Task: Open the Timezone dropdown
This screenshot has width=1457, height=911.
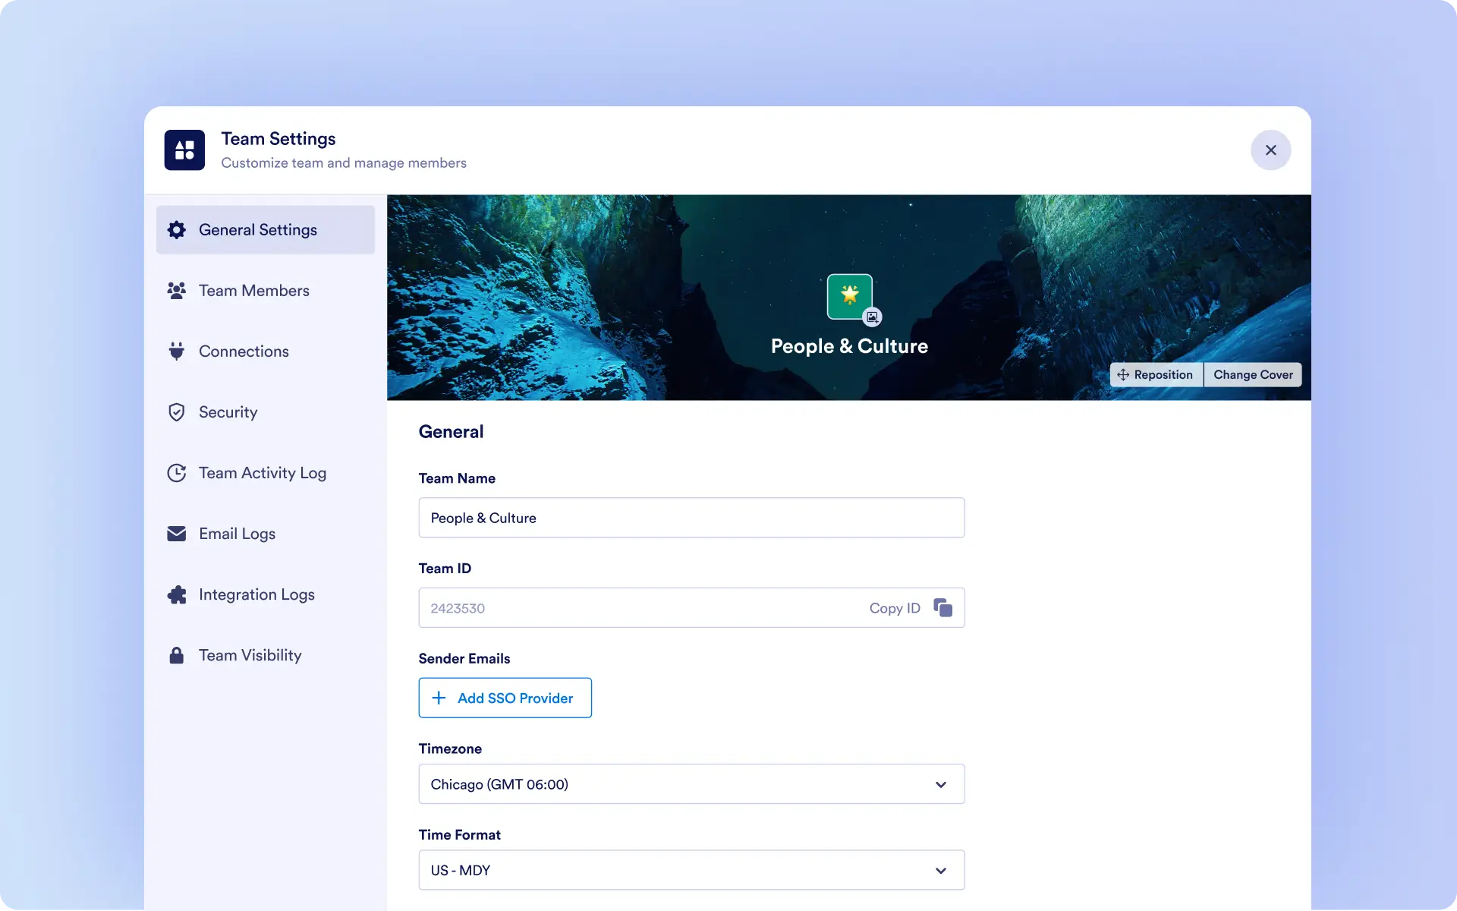Action: point(691,784)
